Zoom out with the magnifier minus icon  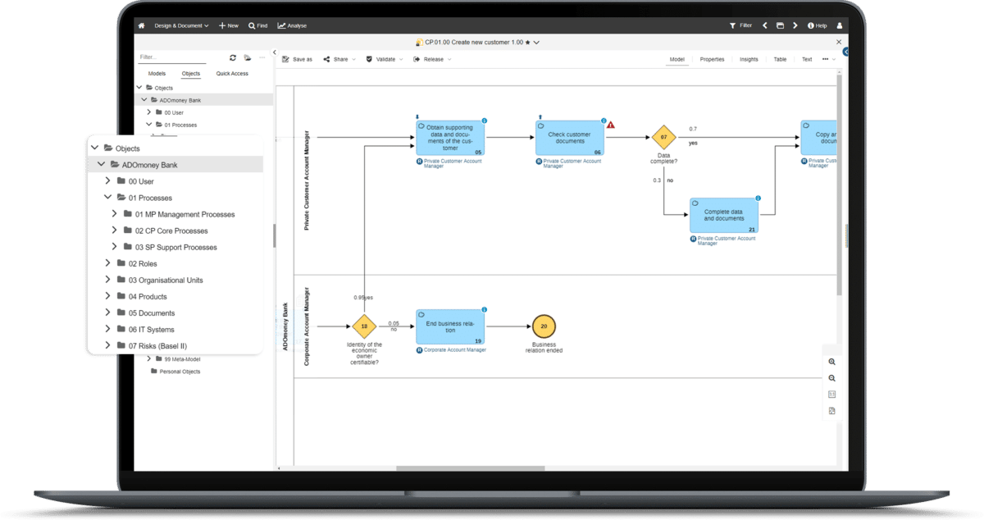pyautogui.click(x=831, y=378)
